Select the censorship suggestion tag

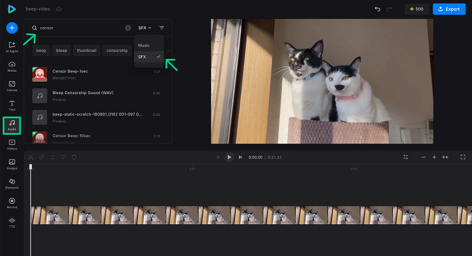click(117, 51)
